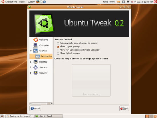Click the Quit button
Viewport: 157px width, 118px height.
(124, 108)
